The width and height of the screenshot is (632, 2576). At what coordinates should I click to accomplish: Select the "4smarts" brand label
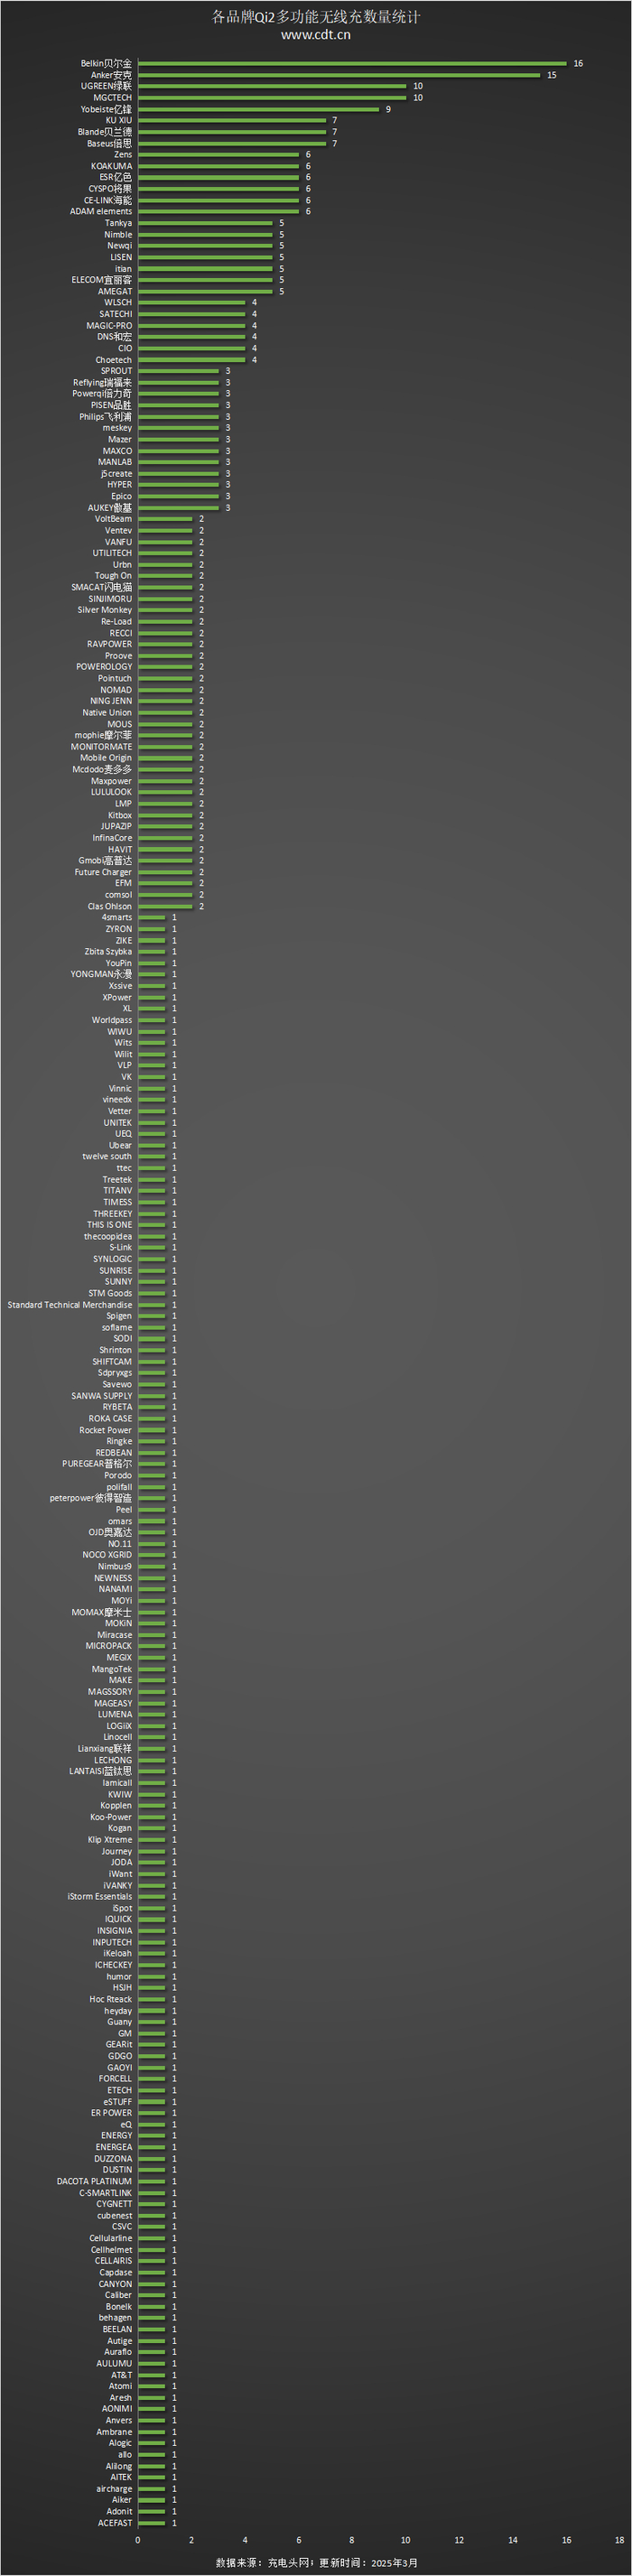point(117,918)
